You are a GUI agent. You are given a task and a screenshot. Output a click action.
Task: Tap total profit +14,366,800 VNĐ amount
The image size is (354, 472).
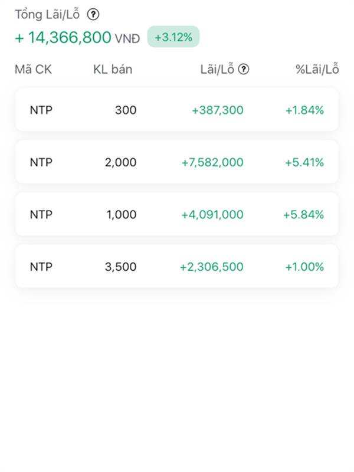point(77,38)
